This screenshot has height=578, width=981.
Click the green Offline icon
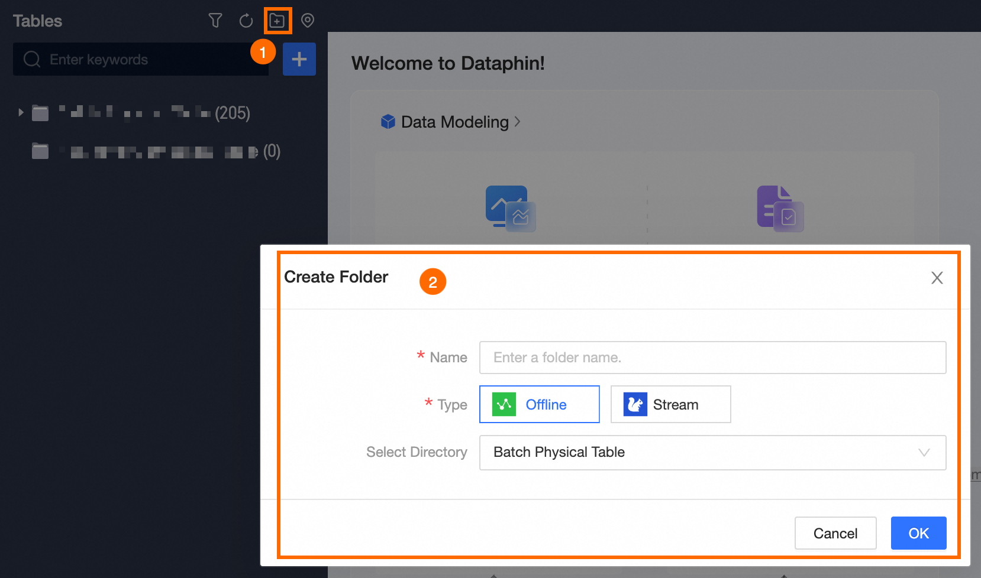504,404
